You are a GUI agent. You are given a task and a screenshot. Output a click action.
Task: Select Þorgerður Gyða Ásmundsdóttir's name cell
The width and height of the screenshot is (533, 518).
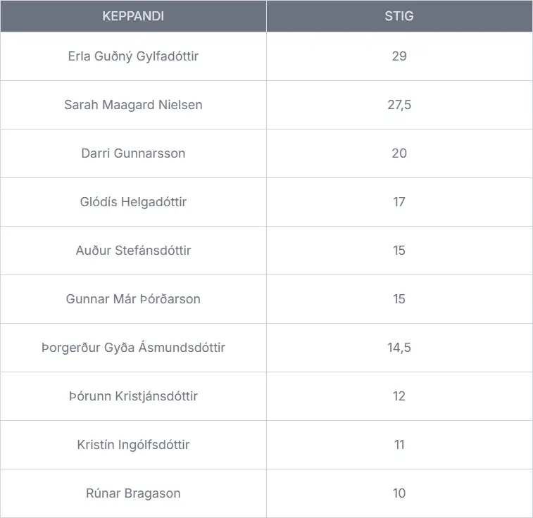point(133,348)
